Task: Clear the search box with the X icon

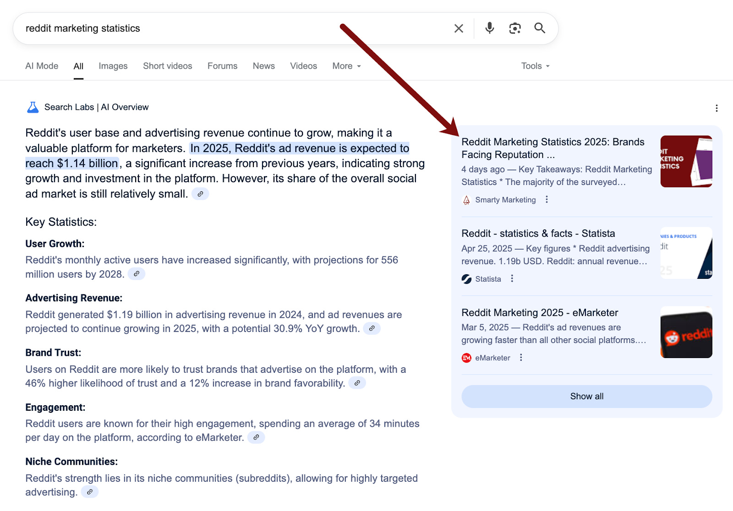Action: tap(459, 28)
